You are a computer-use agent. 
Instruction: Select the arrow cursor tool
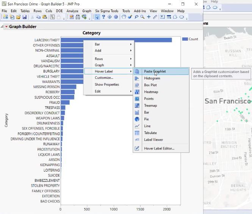(97, 17)
